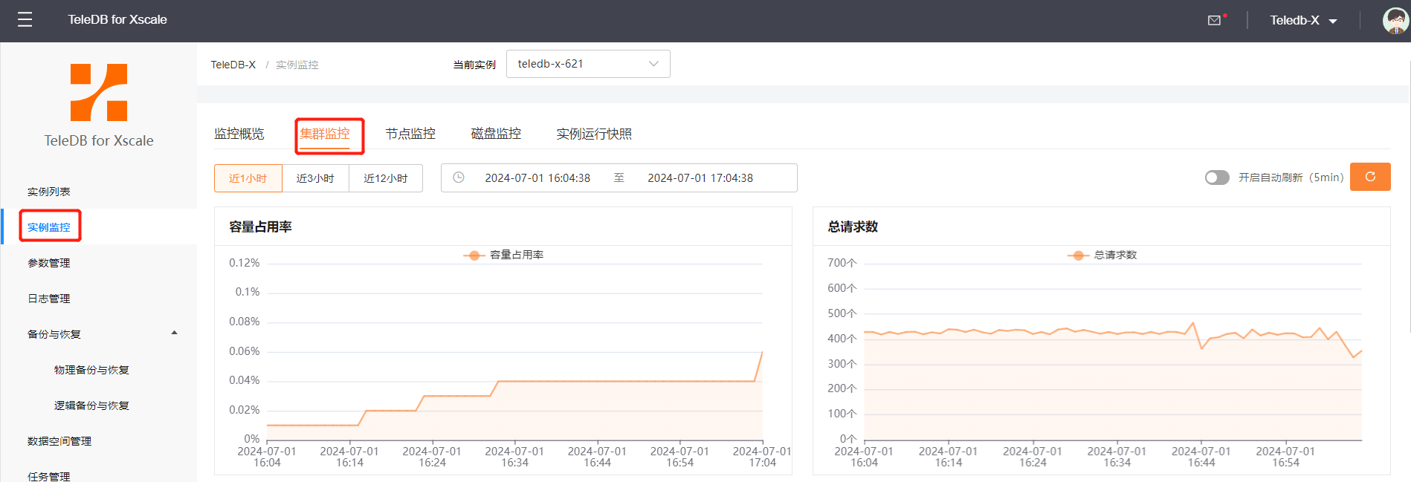The width and height of the screenshot is (1411, 482).
Task: Click the clock icon in date range
Action: pos(459,178)
